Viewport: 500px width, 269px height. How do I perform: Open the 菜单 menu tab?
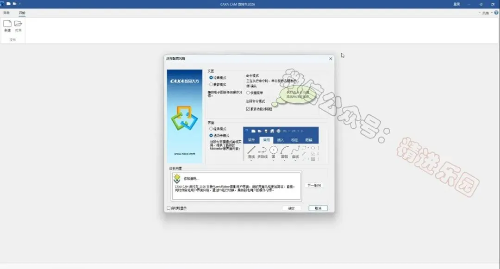[6, 13]
